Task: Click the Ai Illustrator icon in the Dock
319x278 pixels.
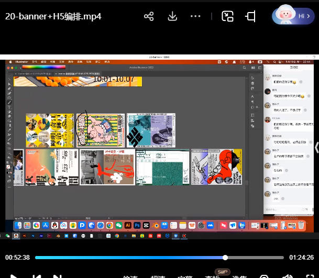Action: click(x=128, y=225)
